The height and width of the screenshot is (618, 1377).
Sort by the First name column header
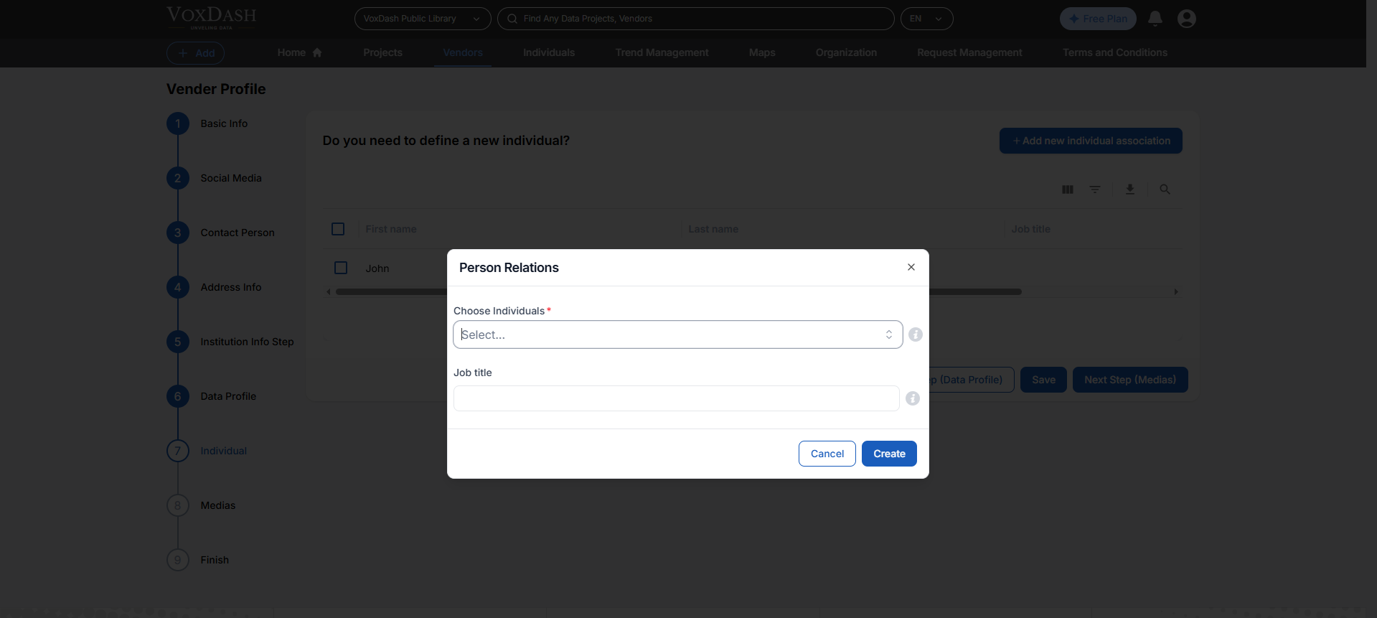tap(391, 229)
